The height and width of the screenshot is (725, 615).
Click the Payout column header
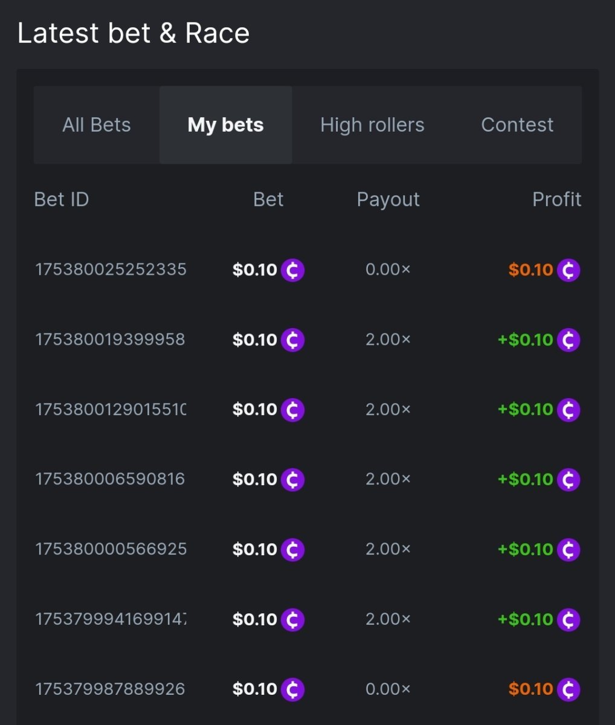pyautogui.click(x=388, y=199)
